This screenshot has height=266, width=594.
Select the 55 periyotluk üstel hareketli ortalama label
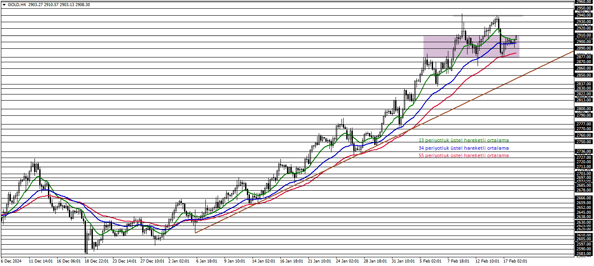(464, 155)
